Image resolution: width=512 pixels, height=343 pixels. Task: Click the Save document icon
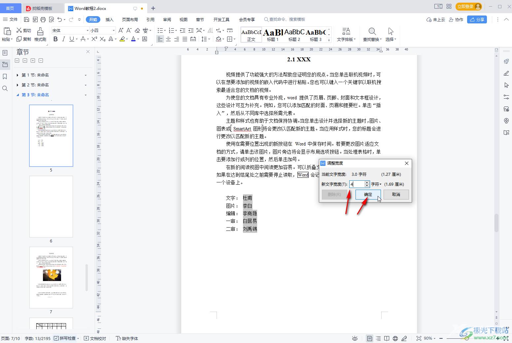[27, 19]
